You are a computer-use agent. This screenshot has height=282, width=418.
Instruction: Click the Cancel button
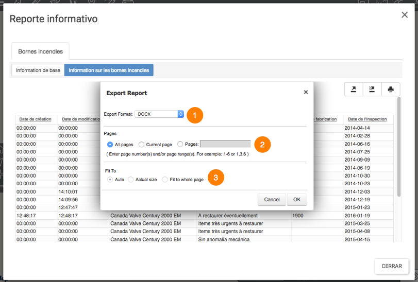click(x=272, y=200)
